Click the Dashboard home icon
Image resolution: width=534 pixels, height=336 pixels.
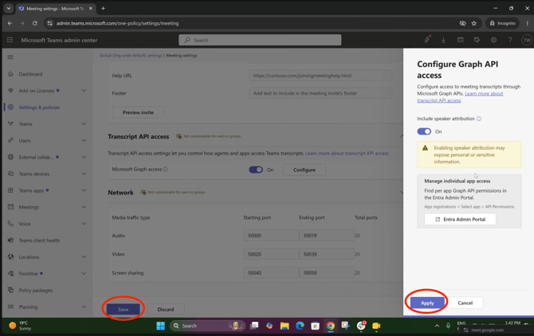click(10, 74)
